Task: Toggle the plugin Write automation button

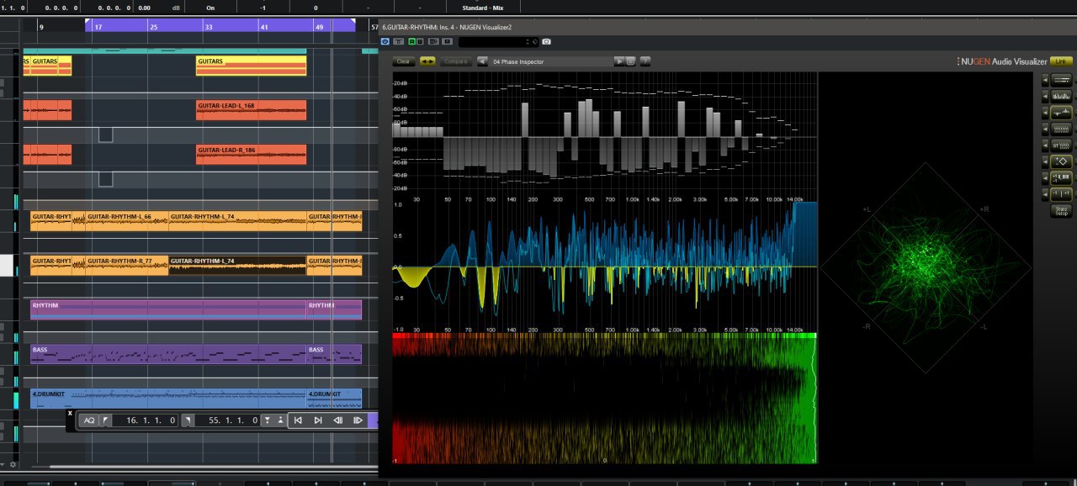Action: click(x=421, y=41)
